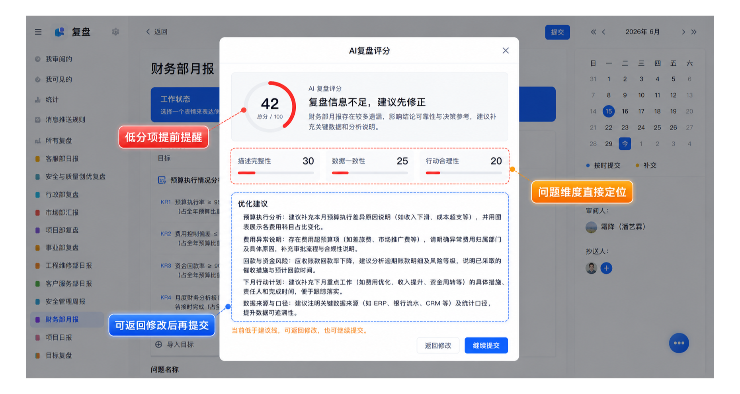Click the KR3 资金回款率 row
Viewport: 740px width, 394px height.
pos(190,270)
